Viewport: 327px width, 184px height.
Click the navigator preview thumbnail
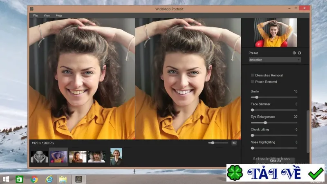click(275, 33)
